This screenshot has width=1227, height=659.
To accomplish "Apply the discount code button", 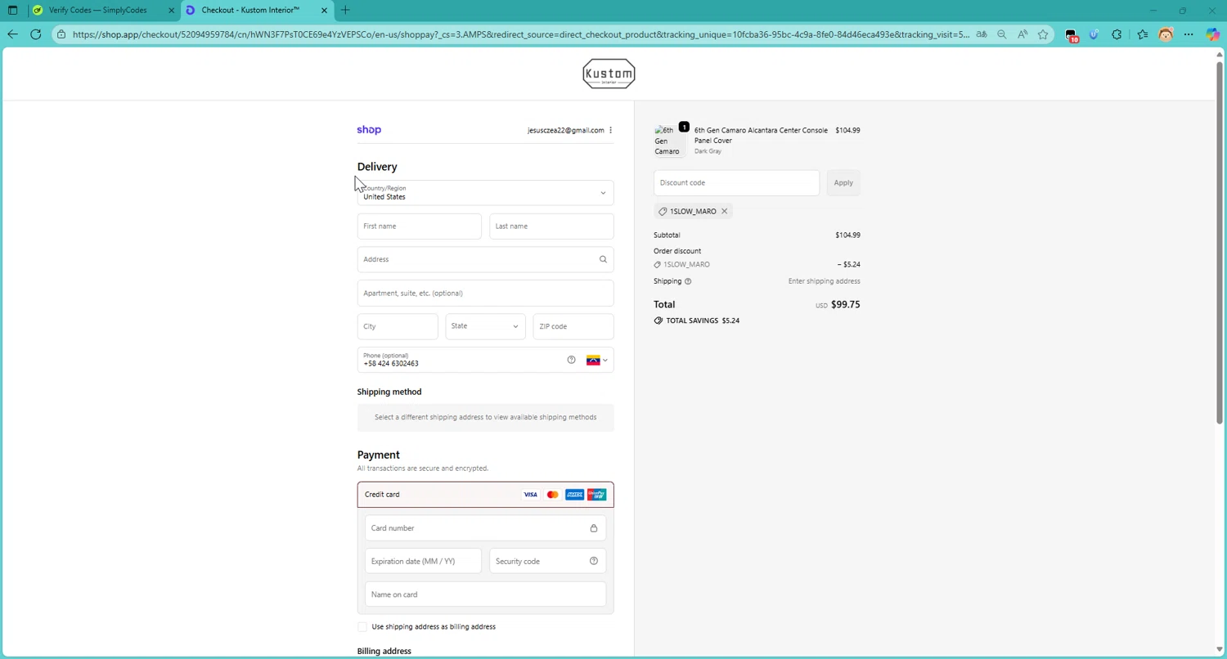I will [x=843, y=183].
